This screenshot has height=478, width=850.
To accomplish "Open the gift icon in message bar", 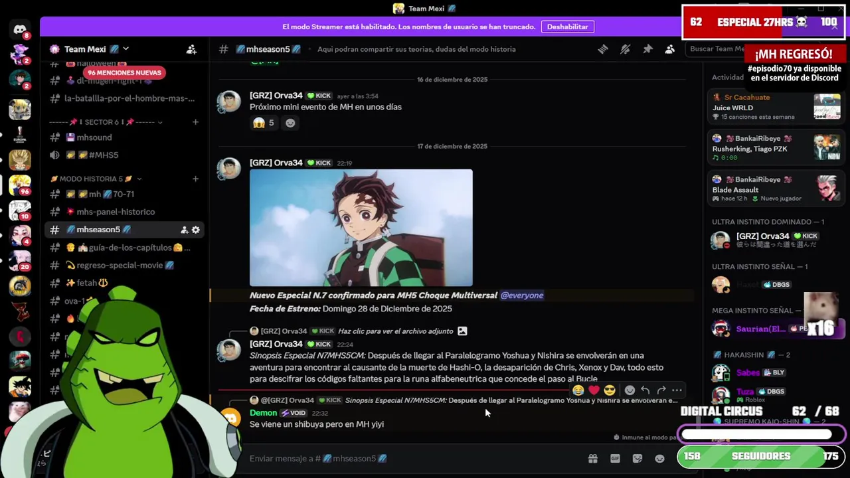I will click(592, 459).
